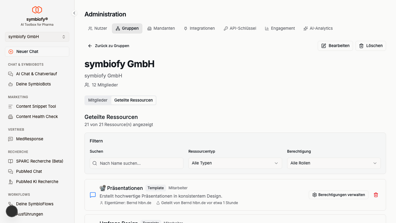Expand the symbiofy GmbH tenant selector
Screen dimensions: 396x223
click(37, 37)
